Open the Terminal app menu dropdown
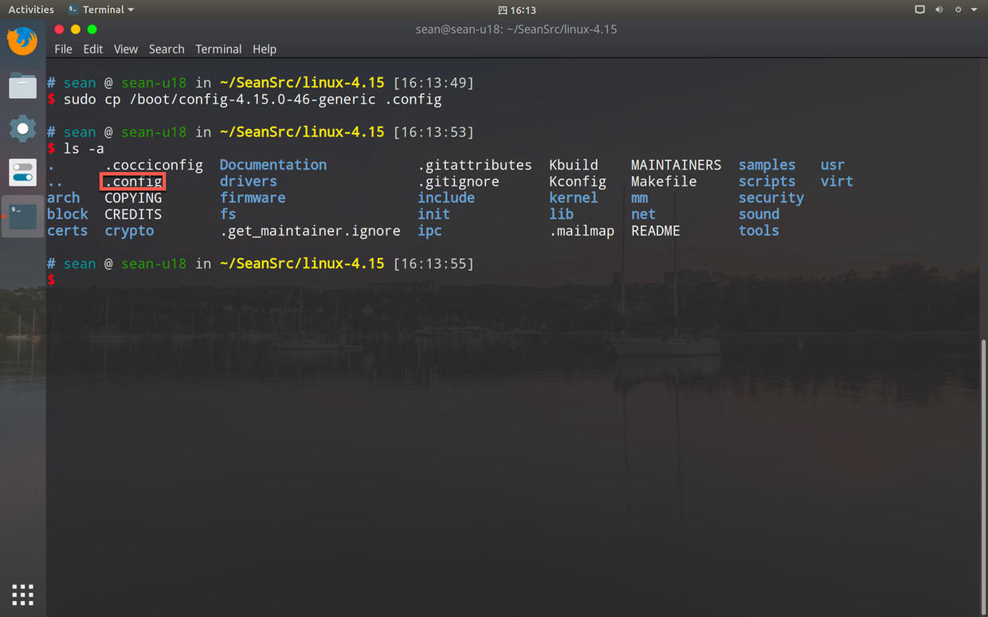988x617 pixels. pos(100,10)
